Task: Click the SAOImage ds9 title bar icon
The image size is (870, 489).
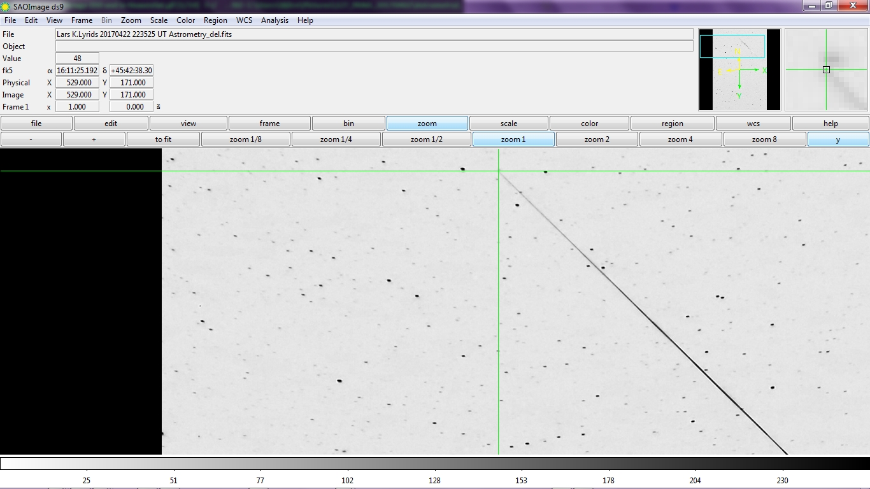Action: [x=6, y=6]
